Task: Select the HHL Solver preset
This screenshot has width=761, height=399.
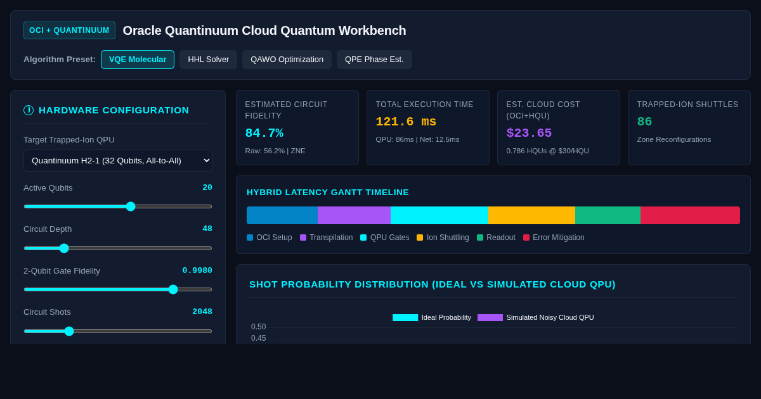Action: point(209,60)
